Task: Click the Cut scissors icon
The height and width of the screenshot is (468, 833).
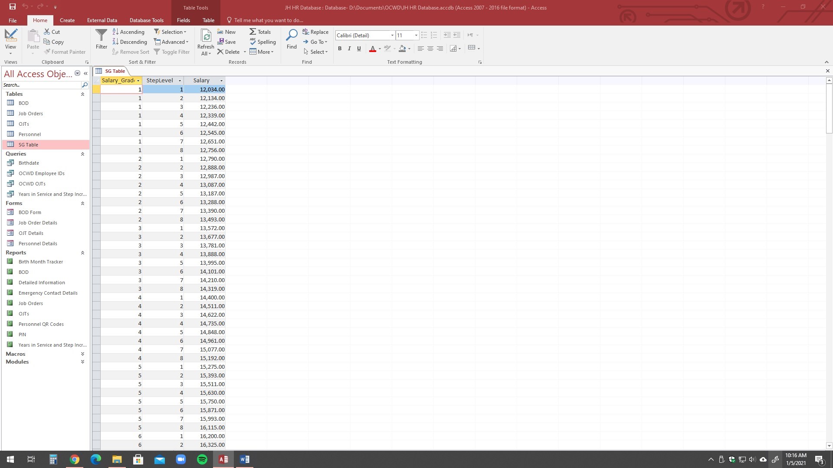Action: (47, 32)
